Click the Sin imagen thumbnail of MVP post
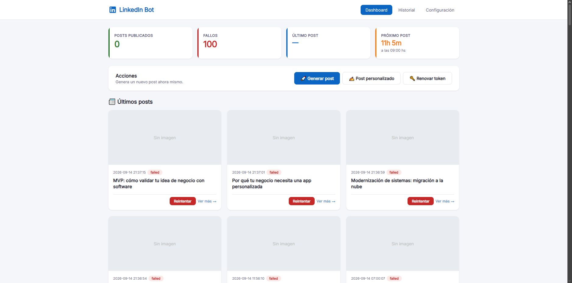The image size is (572, 283). tap(165, 137)
